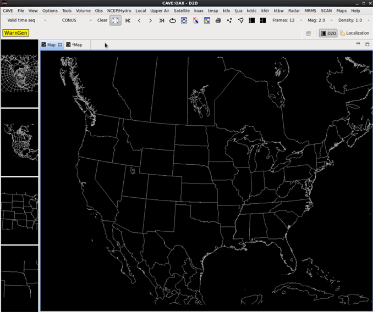Open loop properties icon
Viewport: 373px width, 312px height.
tap(184, 21)
